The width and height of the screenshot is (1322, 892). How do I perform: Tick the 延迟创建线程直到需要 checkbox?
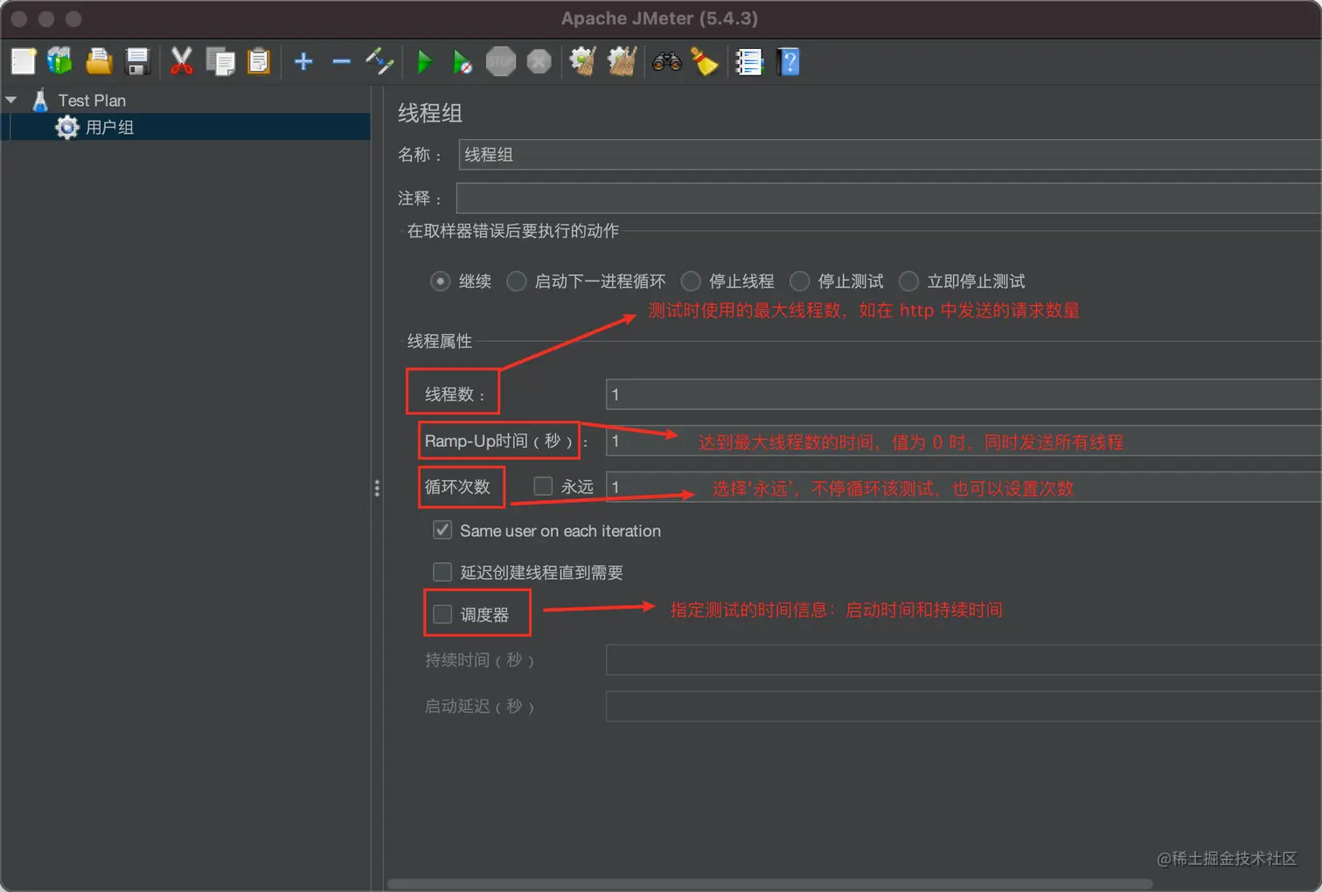click(442, 572)
